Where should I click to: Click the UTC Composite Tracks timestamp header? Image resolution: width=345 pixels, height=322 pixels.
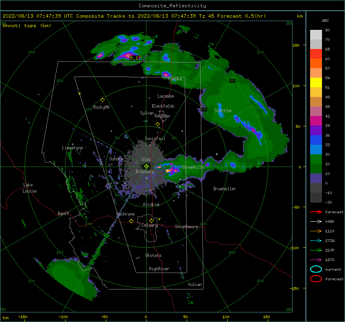(134, 16)
